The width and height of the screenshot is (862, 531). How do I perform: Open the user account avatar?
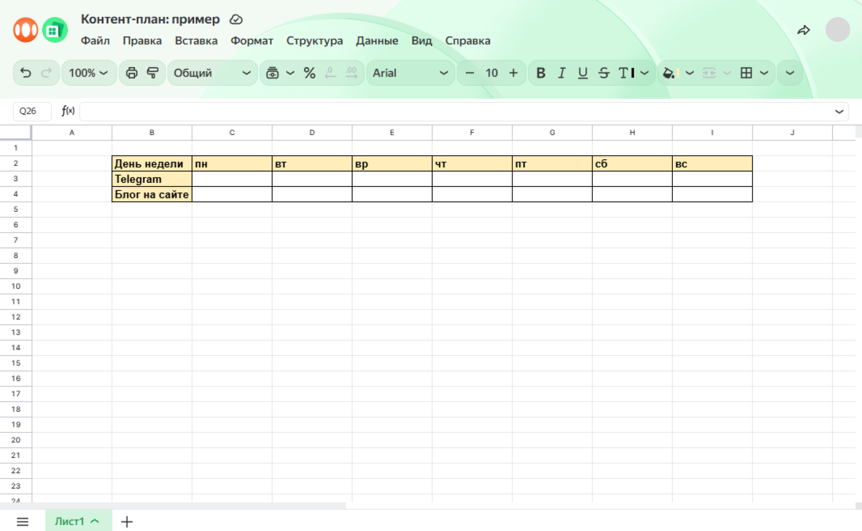pyautogui.click(x=837, y=29)
